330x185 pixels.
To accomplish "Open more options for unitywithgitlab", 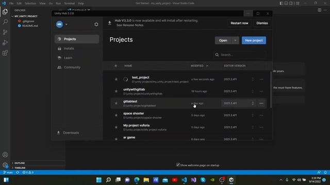I will tap(261, 91).
